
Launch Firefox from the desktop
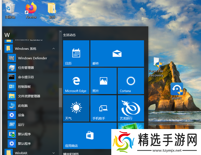click(x=31, y=10)
